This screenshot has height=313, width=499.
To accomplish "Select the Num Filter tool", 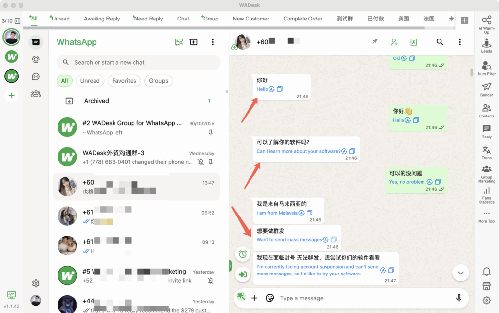I will click(x=486, y=69).
